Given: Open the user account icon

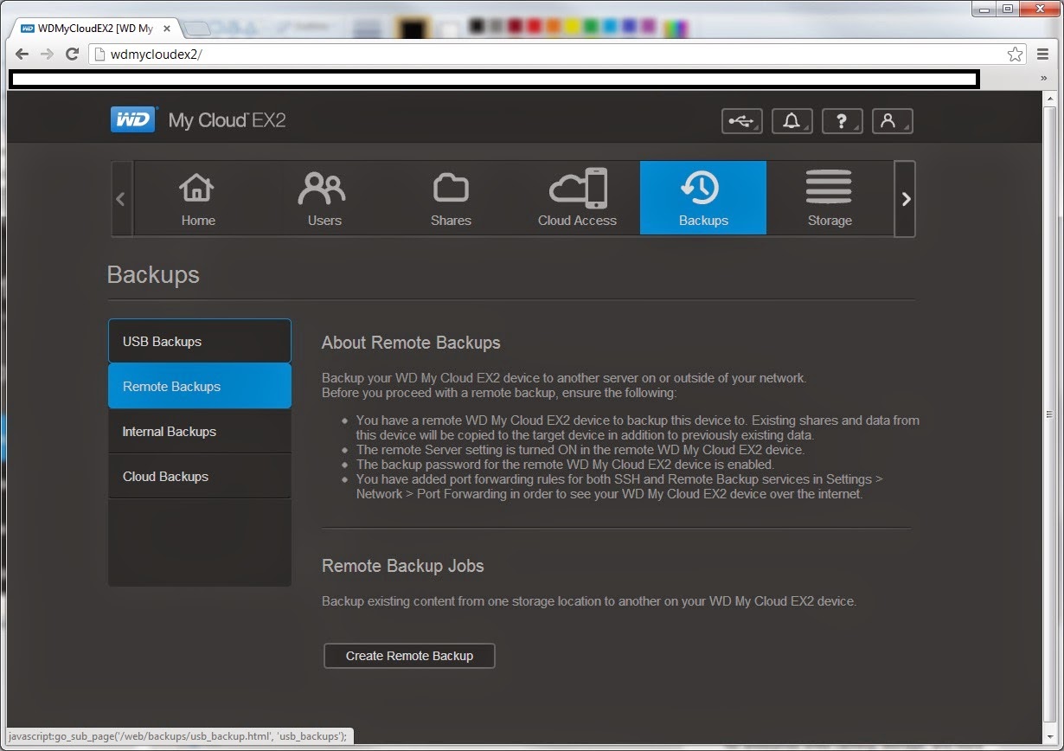Looking at the screenshot, I should [x=893, y=121].
